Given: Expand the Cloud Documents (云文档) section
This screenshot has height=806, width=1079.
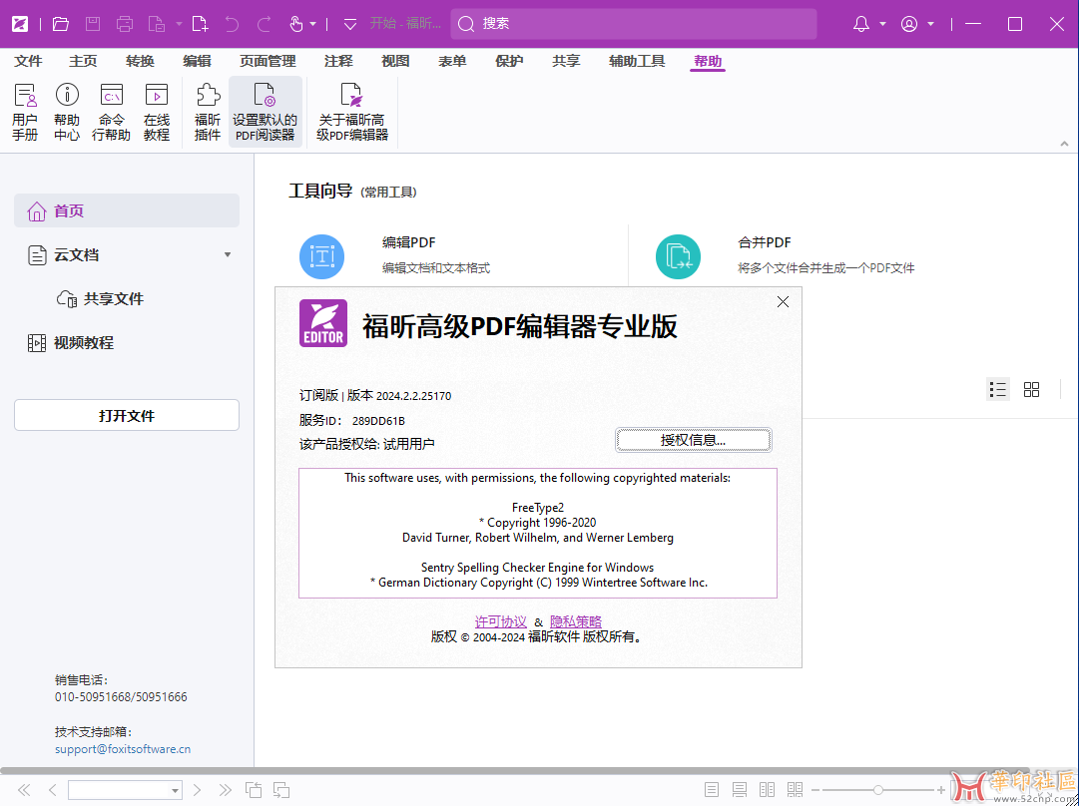Looking at the screenshot, I should [x=228, y=255].
